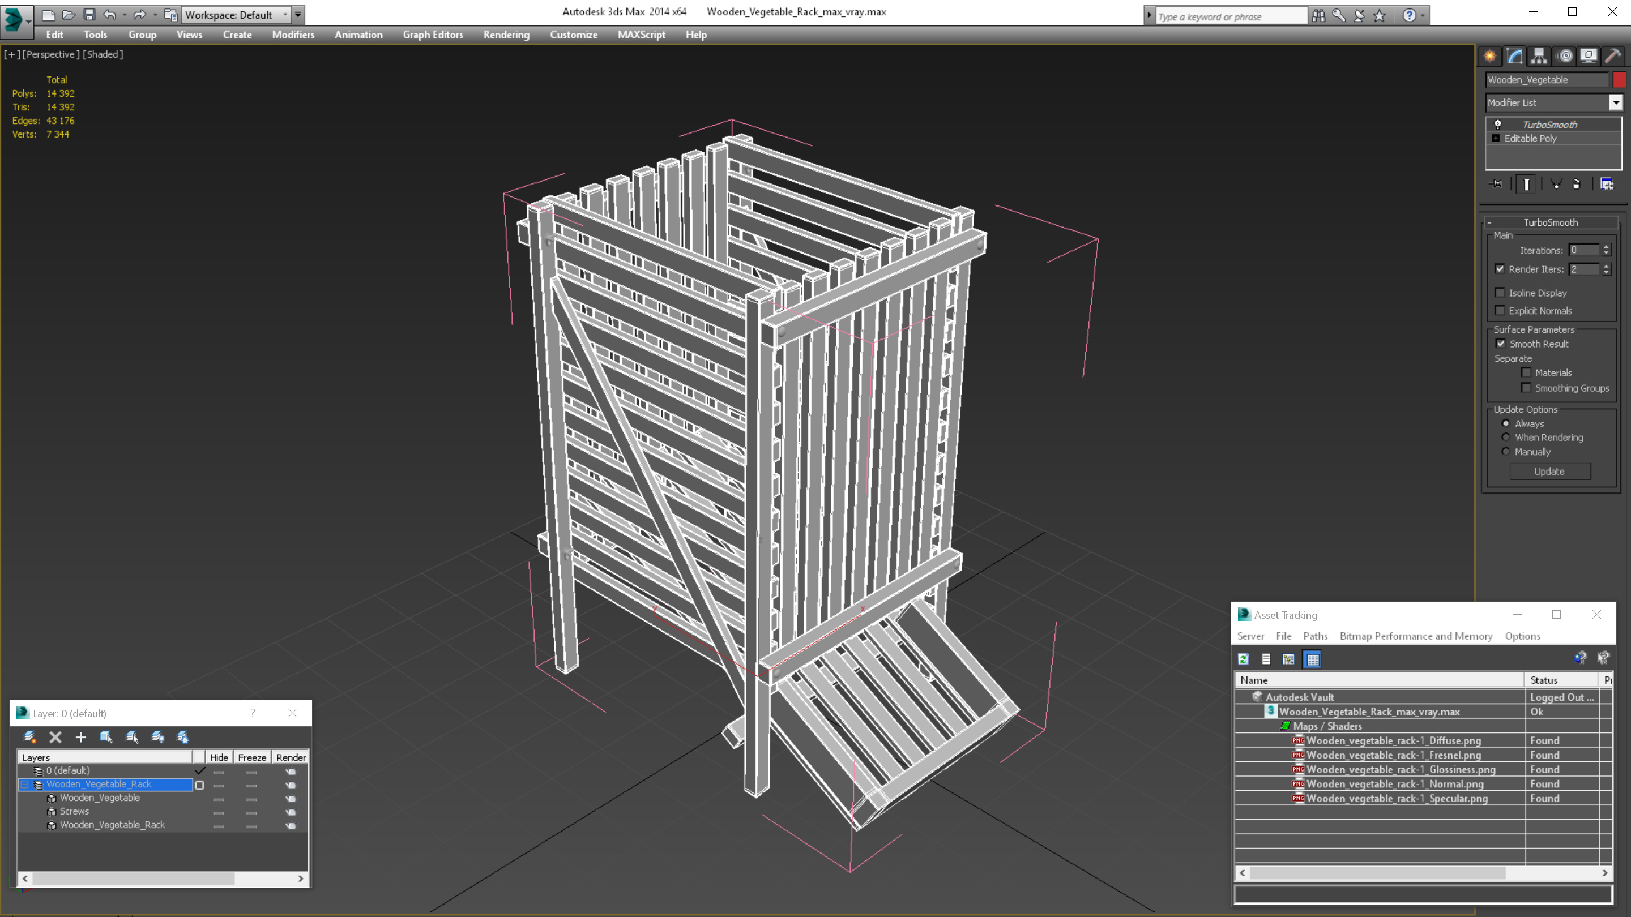This screenshot has height=917, width=1631.
Task: Select the Manually update radio button
Action: click(1506, 451)
